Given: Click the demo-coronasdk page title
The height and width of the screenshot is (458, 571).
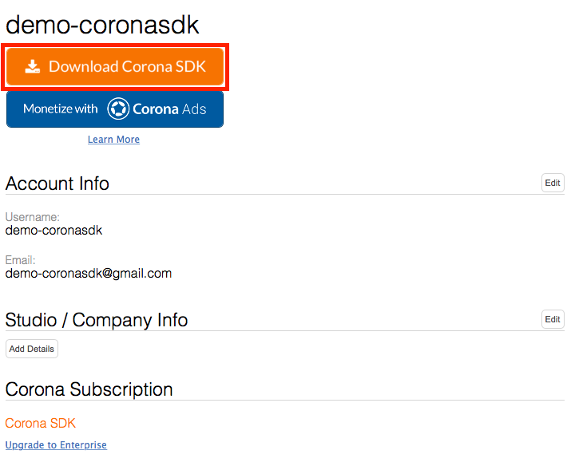Looking at the screenshot, I should pyautogui.click(x=102, y=25).
